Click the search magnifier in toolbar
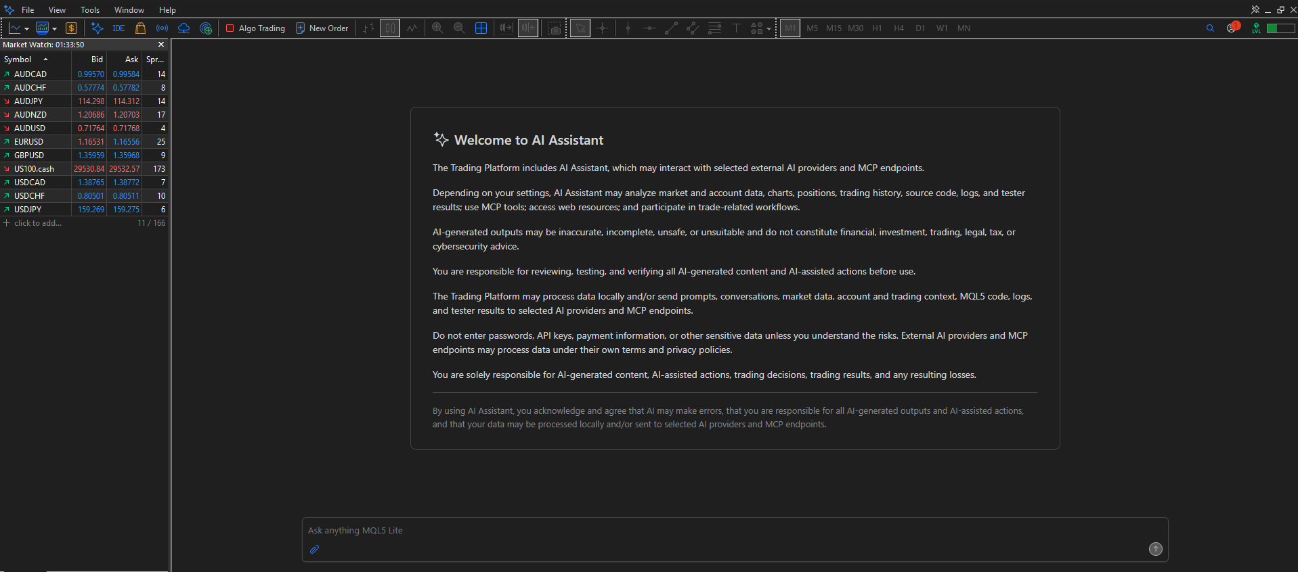Screen dimensions: 1298x572 coord(1210,28)
